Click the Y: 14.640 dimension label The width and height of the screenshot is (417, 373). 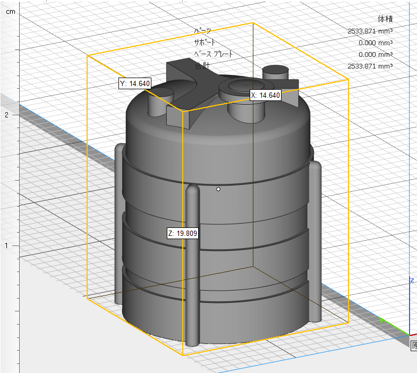(x=135, y=83)
